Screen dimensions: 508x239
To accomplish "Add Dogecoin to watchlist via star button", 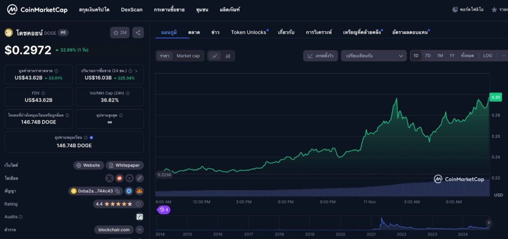I will point(120,33).
